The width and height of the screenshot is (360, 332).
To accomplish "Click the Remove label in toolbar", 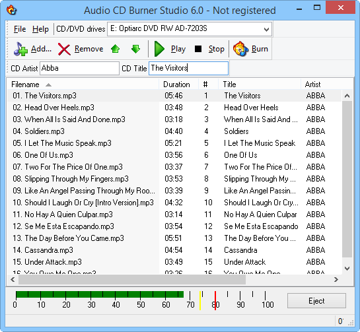I will pos(89,49).
